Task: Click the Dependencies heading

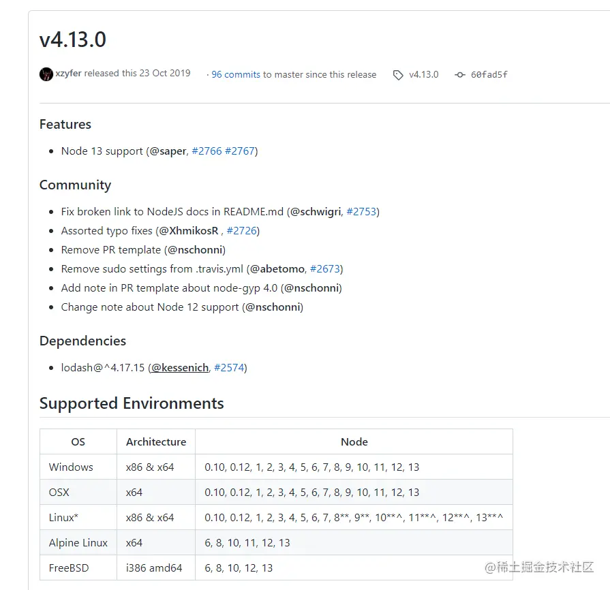Action: click(x=83, y=341)
